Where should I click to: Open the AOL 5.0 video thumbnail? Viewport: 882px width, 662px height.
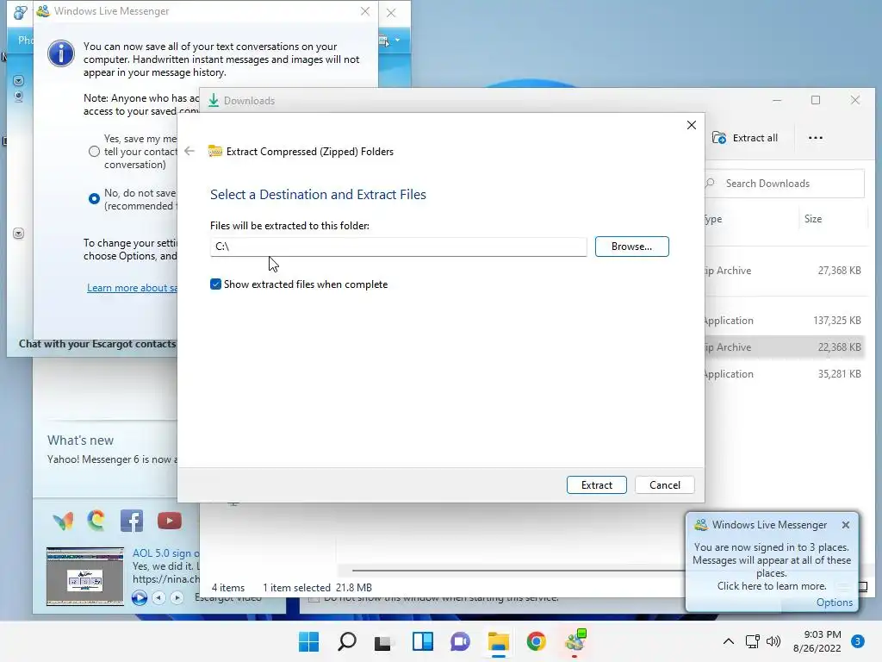[85, 576]
